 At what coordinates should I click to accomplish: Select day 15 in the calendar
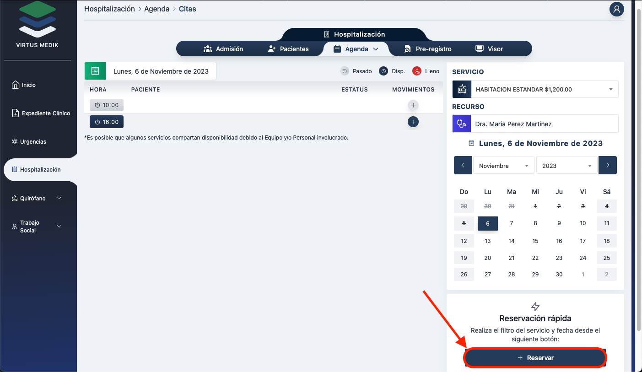[535, 241]
